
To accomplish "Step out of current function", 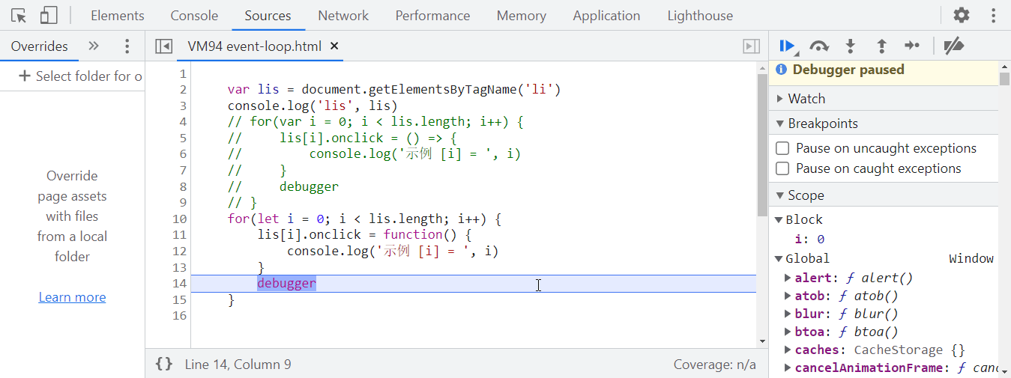I will pos(881,46).
